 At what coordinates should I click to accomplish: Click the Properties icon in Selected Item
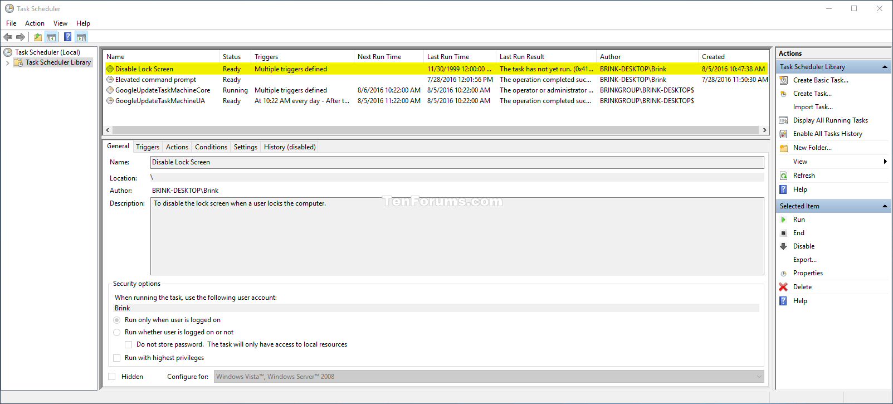783,273
